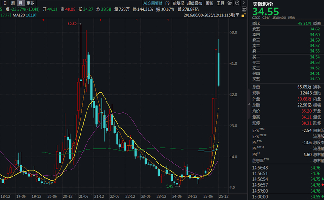Image resolution: width=324 pixels, height=200 pixels.
Task: Click the EPS TTM value -2.54
Action: pyautogui.click(x=306, y=131)
